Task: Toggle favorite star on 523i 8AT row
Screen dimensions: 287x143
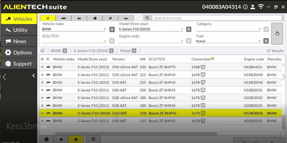Action: 42,113
